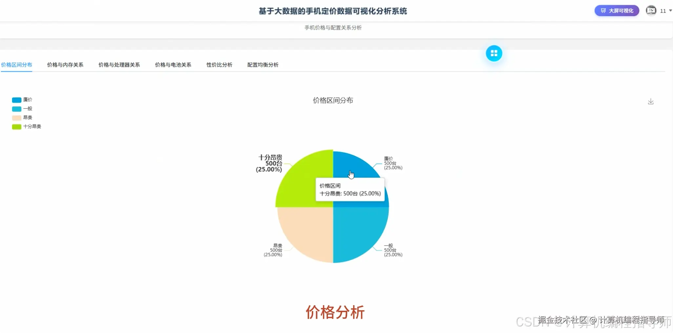
Task: Open the 价格与电池关系 tab
Action: 173,65
